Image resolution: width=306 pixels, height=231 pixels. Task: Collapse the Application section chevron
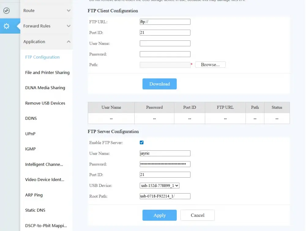[69, 42]
